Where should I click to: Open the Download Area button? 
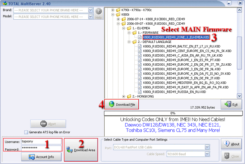pos(81,150)
